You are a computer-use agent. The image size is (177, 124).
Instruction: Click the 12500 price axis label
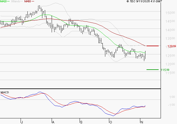coord(170,56)
